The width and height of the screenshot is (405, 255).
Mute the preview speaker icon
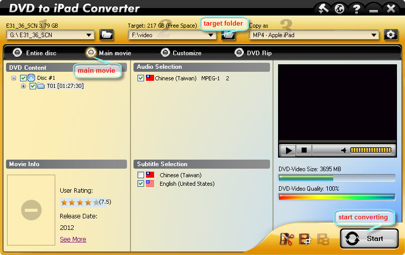click(x=344, y=151)
